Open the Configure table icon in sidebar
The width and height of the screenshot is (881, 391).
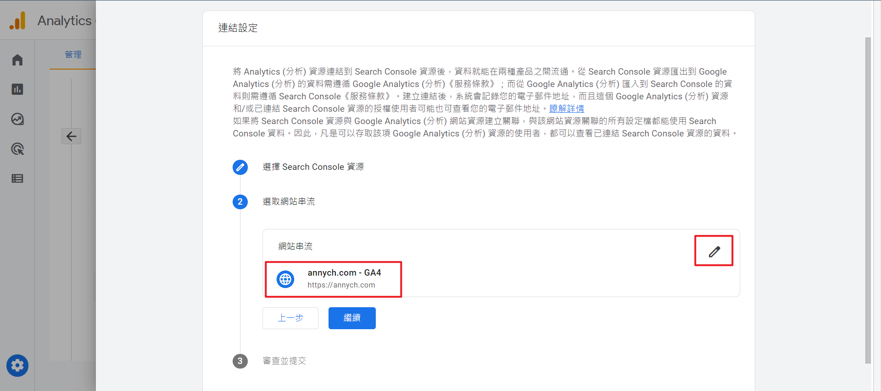click(x=17, y=179)
